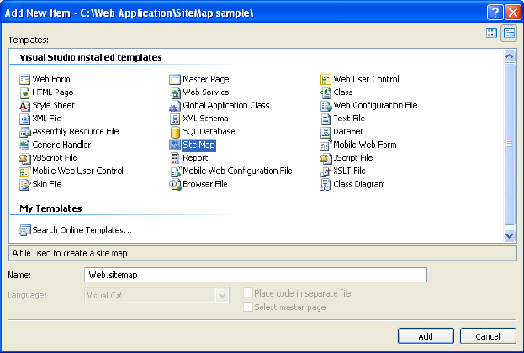Viewport: 524px width, 353px height.
Task: Open Search Online Templates link
Action: click(x=82, y=230)
